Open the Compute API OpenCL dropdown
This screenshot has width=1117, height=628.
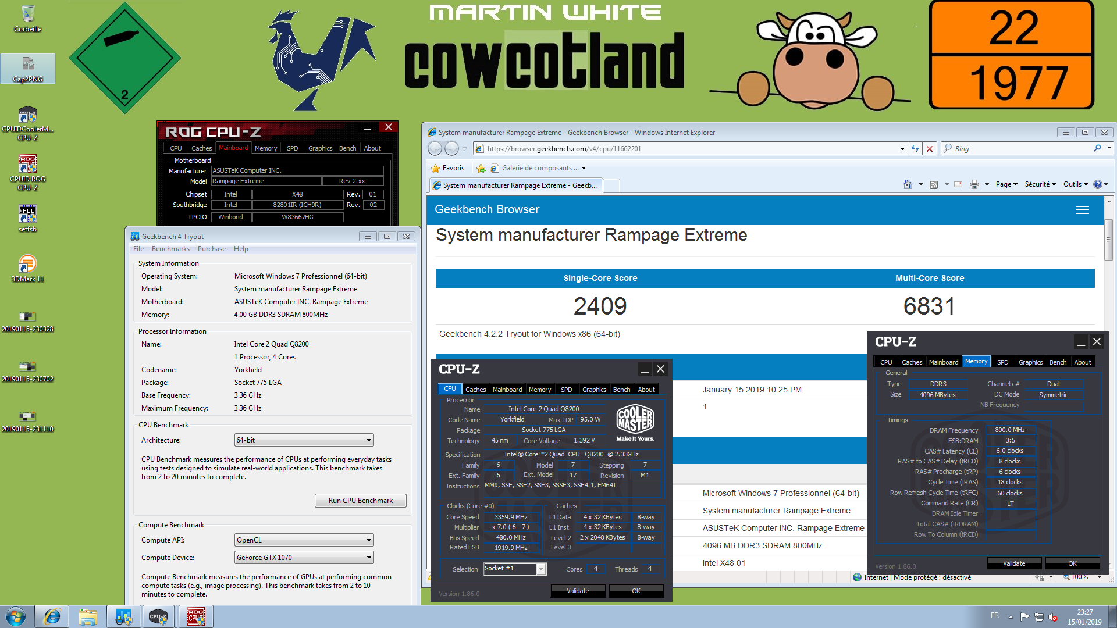pyautogui.click(x=304, y=540)
